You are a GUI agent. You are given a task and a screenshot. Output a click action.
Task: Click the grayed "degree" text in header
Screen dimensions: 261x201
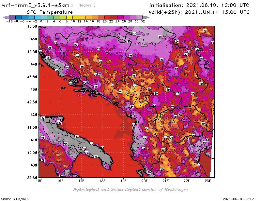point(85,5)
